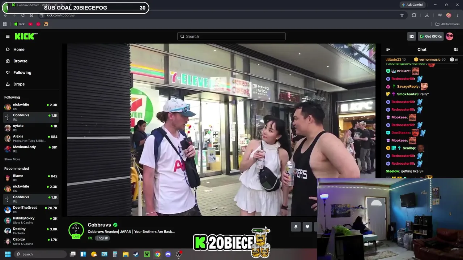This screenshot has height=260, width=463.
Task: Click the Cobbruvs channel name title
Action: pos(99,225)
